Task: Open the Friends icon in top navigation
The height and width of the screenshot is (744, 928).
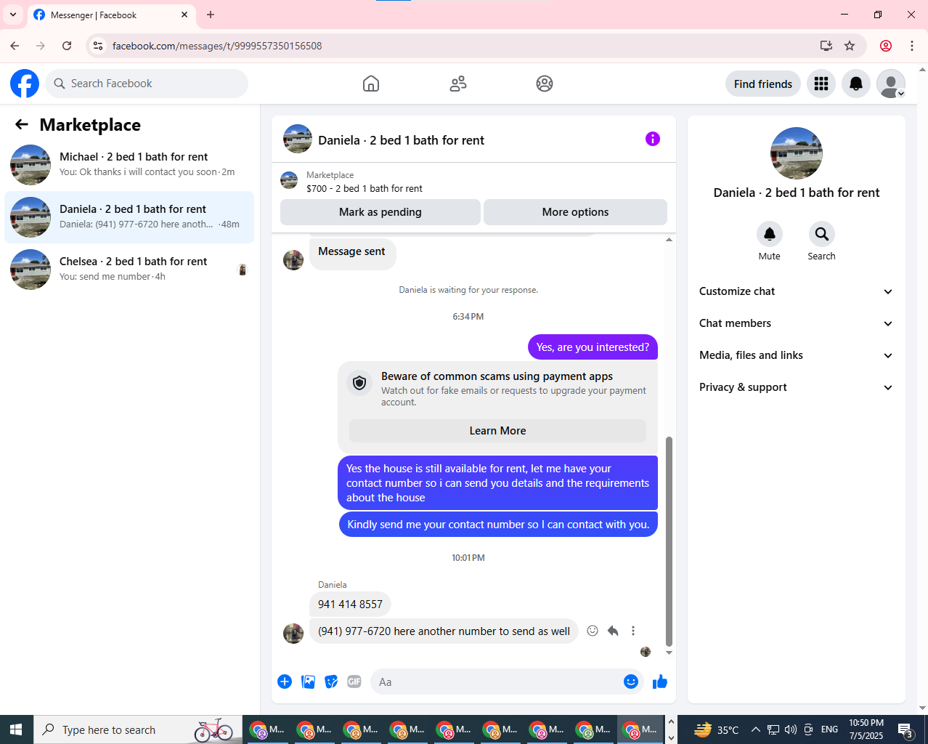Action: click(458, 84)
